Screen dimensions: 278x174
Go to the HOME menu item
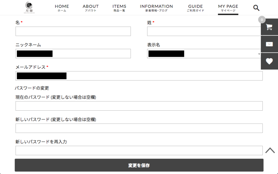(62, 8)
